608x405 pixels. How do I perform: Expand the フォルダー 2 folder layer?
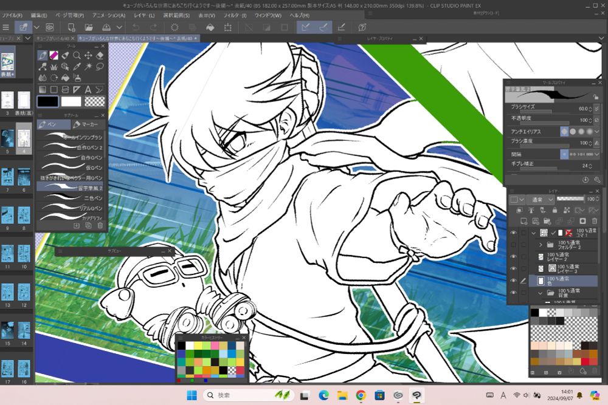click(541, 245)
